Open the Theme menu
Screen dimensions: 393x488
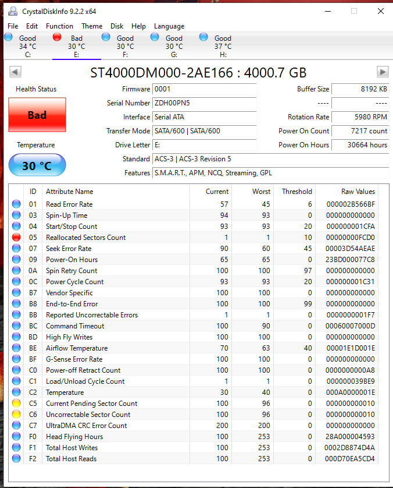[92, 26]
